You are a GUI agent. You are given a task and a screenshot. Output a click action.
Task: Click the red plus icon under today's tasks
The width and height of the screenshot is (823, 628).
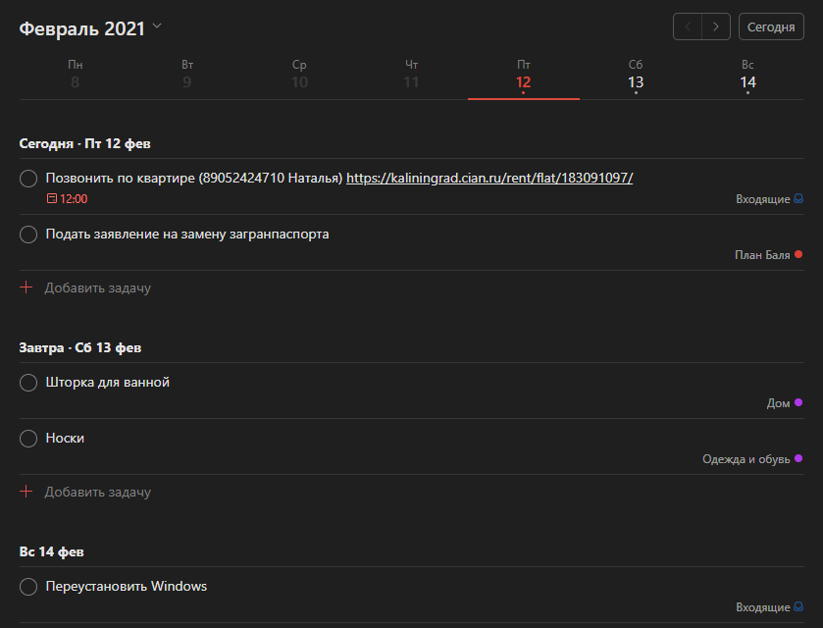(x=26, y=288)
